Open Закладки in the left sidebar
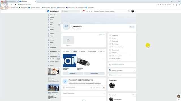This screenshot has width=181, height=101. coord(51,40)
